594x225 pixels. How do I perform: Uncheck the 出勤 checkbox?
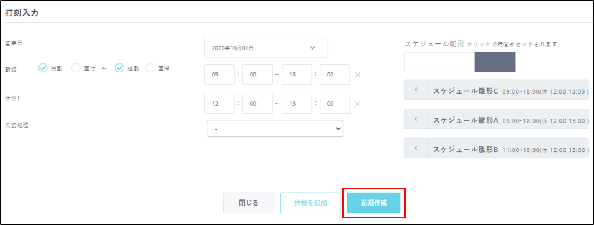(x=43, y=68)
